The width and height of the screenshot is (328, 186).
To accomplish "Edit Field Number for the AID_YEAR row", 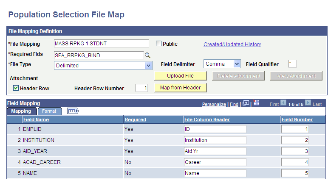I will click(x=295, y=151).
